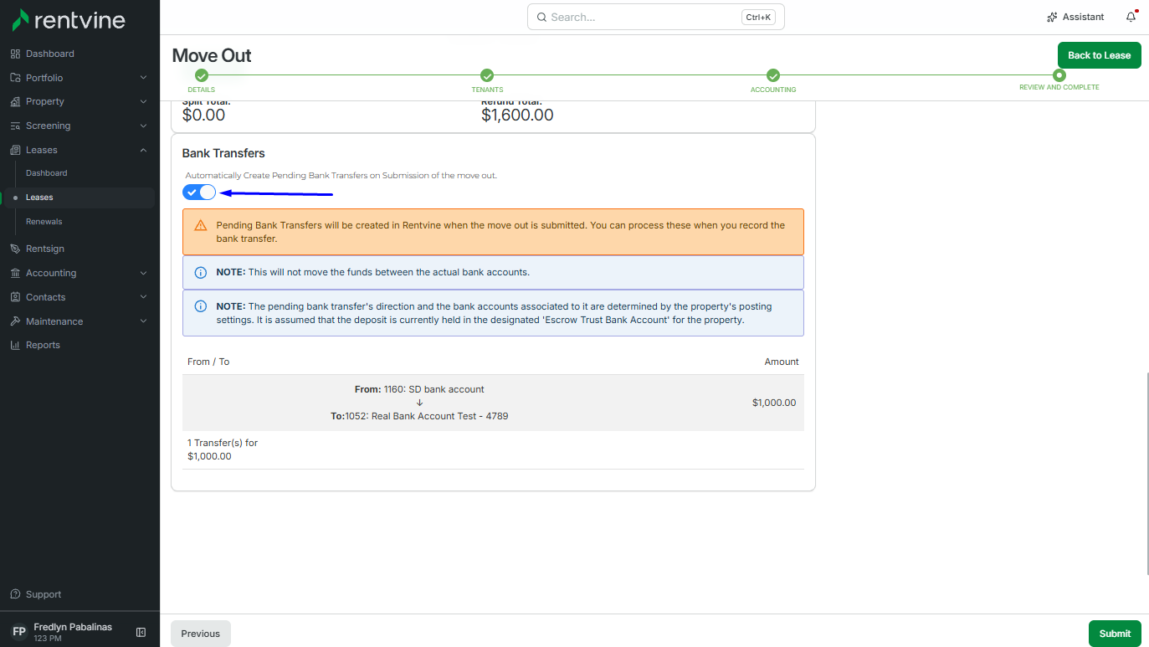Image resolution: width=1149 pixels, height=647 pixels.
Task: Click the $1,000.00 transfer row
Action: point(493,403)
